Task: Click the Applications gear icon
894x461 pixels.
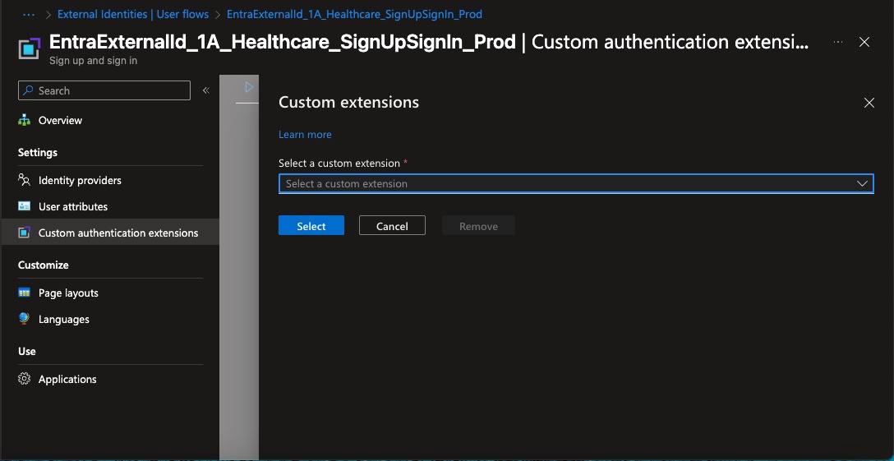Action: pos(24,379)
